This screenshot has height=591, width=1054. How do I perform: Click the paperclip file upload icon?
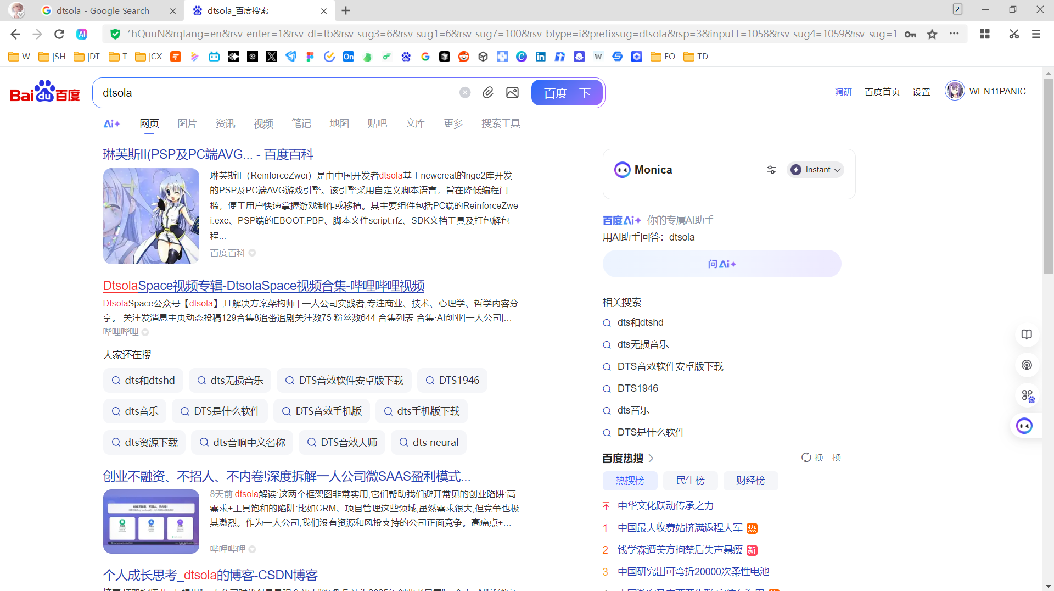click(x=487, y=93)
